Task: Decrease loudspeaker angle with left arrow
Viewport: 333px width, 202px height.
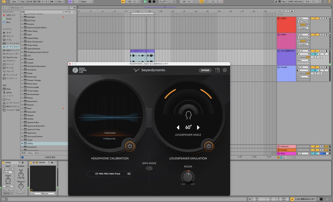Action: click(178, 127)
